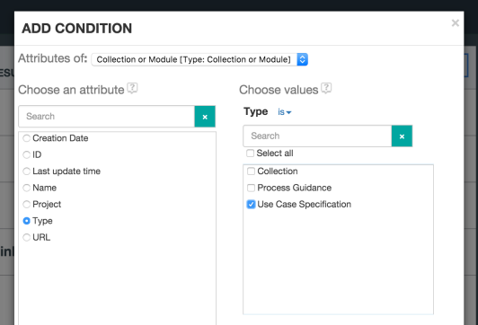The image size is (478, 325).
Task: Select the Project attribute radio button
Action: (27, 204)
